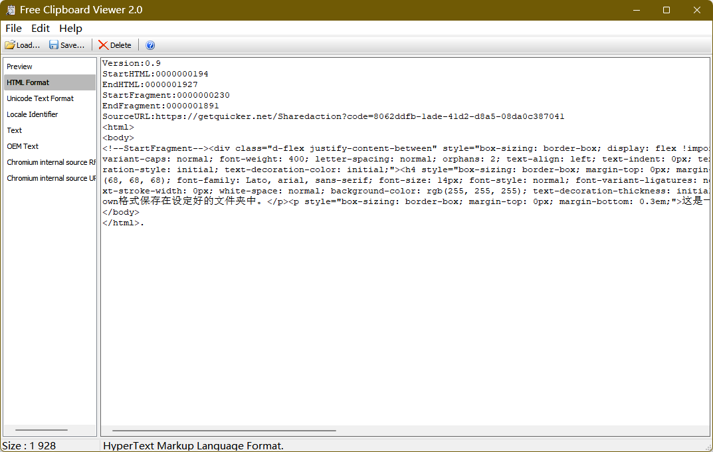Click the SourceURL line in content
Screen dimensions: 713x452
click(334, 116)
